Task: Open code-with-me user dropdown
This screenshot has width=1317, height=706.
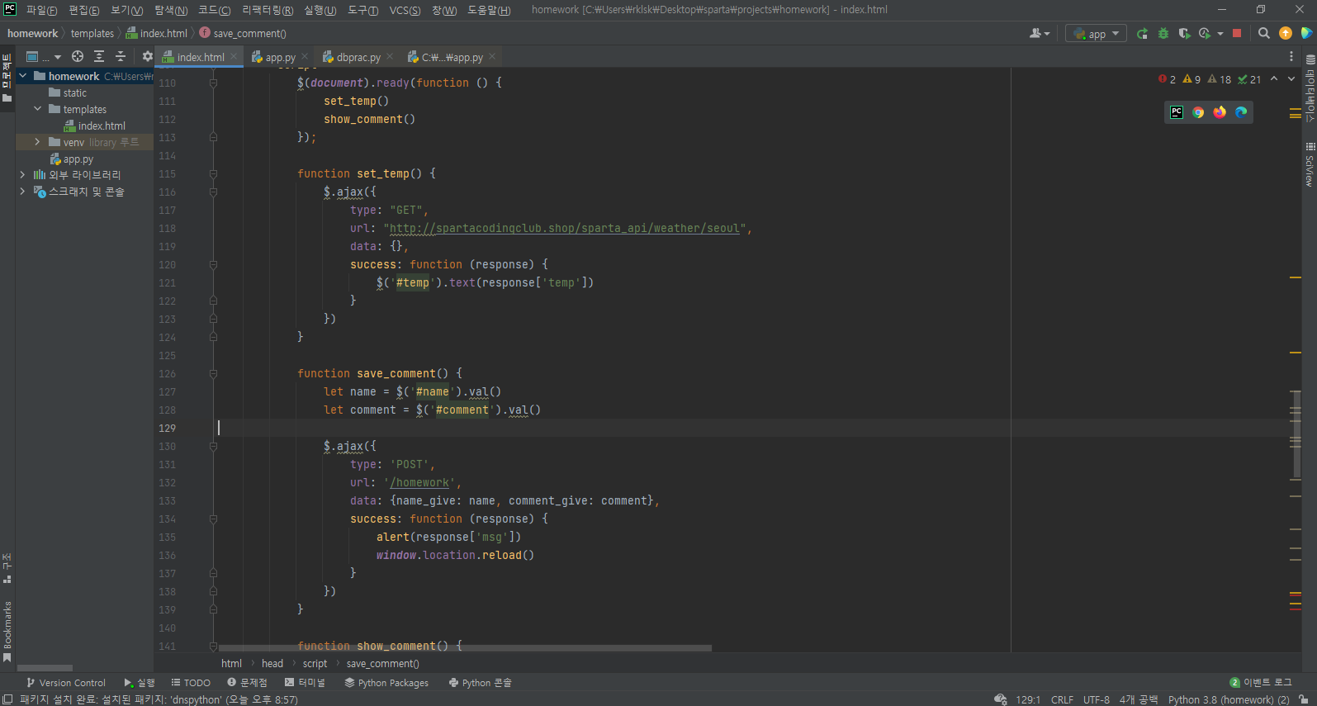Action: pos(1040,34)
